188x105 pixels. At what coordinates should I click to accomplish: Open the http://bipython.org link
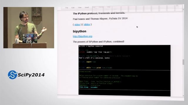click(x=83, y=36)
